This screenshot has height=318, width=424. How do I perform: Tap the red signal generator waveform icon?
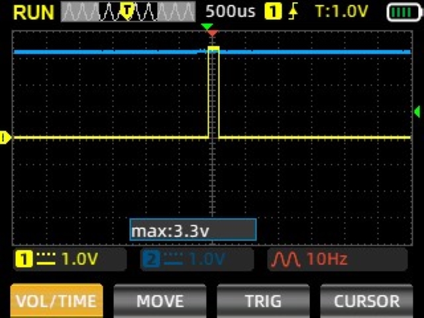pyautogui.click(x=286, y=259)
